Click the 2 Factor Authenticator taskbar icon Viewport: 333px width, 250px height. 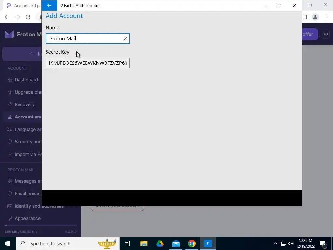tap(208, 243)
